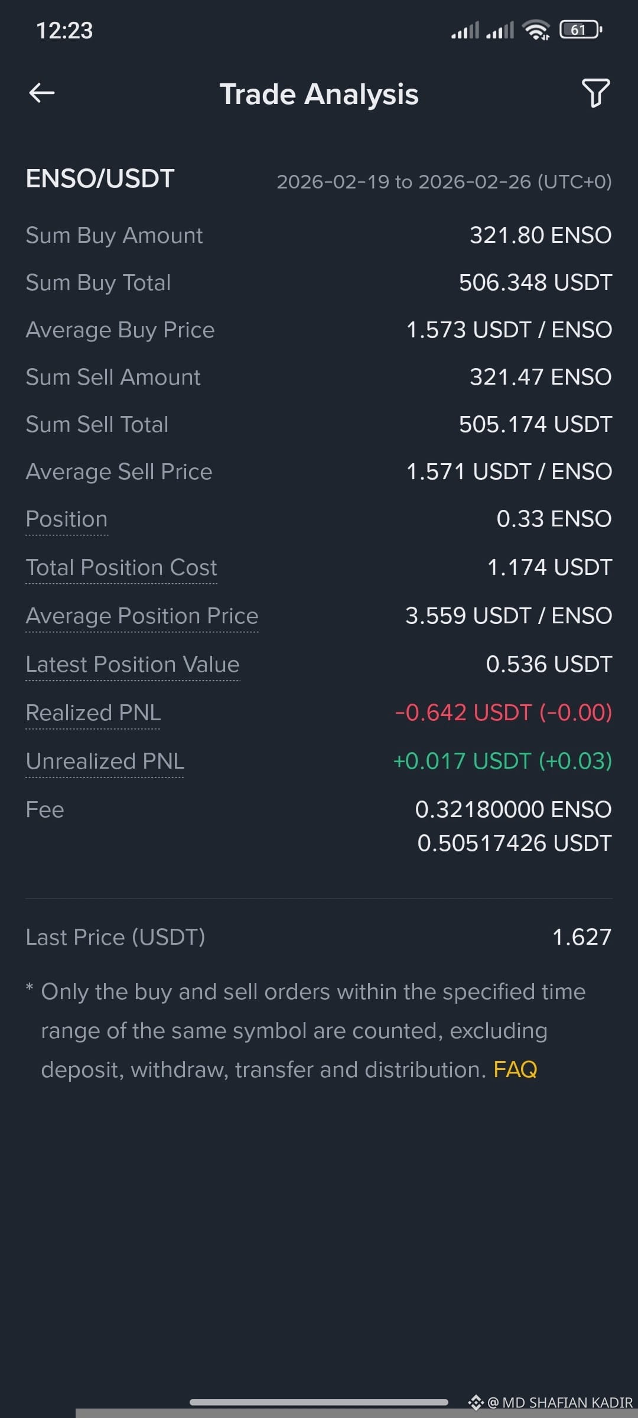Screen dimensions: 638x1418
Task: Tap the Average Position Price label
Action: (x=142, y=616)
